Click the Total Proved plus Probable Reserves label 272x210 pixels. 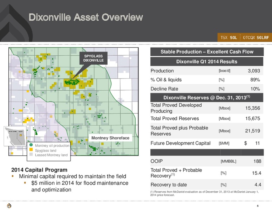coord(179,131)
